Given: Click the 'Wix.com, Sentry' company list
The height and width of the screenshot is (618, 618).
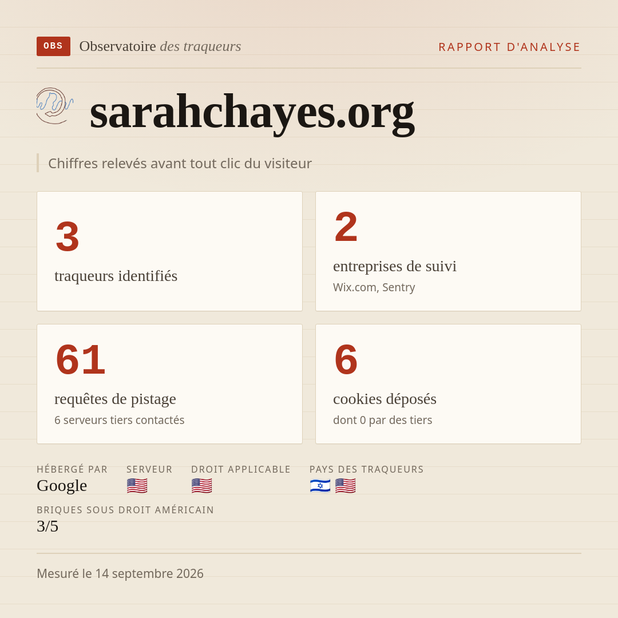Looking at the screenshot, I should tap(374, 287).
